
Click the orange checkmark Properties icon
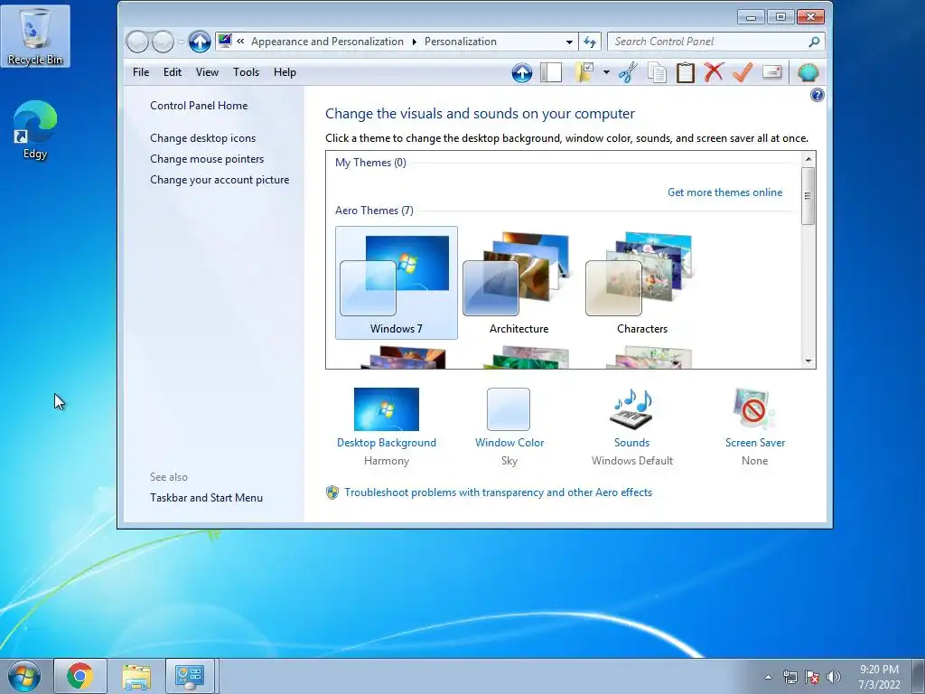coord(743,72)
